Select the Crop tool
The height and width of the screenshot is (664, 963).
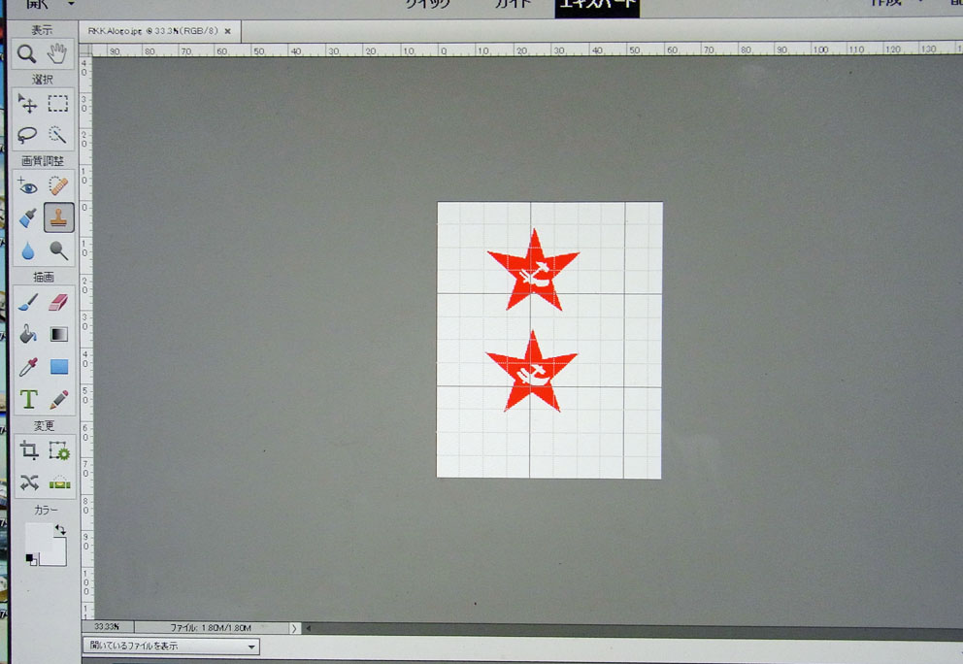29,450
